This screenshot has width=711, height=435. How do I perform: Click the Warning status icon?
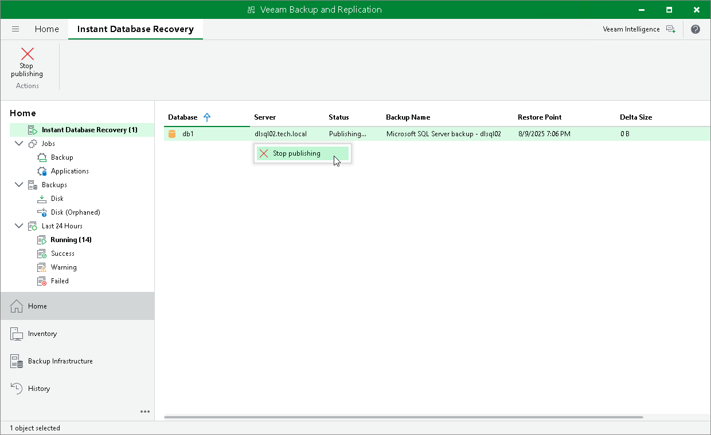click(42, 267)
